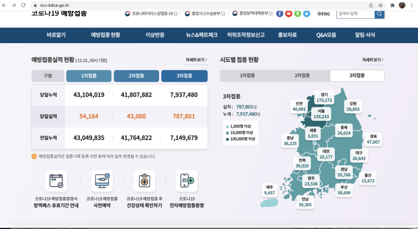Click the 당일실적 value 787,801 in table
This screenshot has width=418, height=229.
pyautogui.click(x=183, y=117)
